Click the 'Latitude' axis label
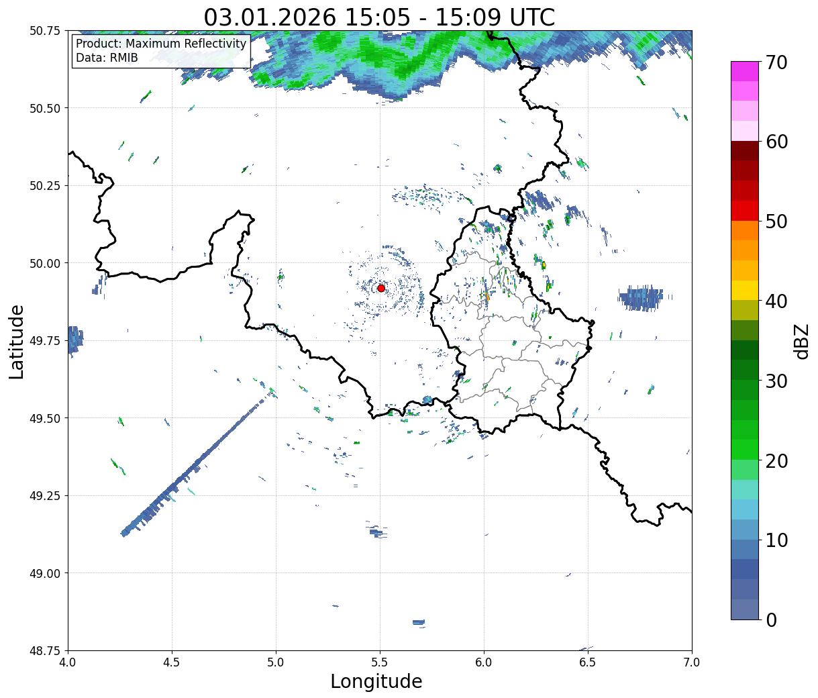 [17, 342]
